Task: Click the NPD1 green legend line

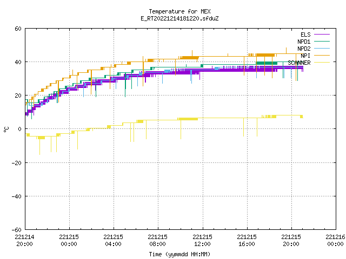Action: click(x=322, y=42)
